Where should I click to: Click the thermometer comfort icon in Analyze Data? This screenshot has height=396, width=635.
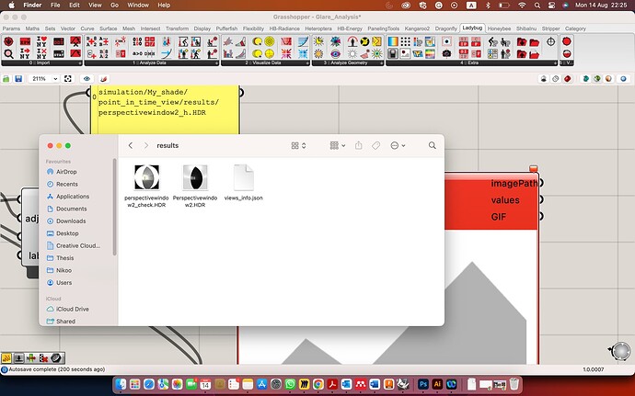(x=167, y=41)
